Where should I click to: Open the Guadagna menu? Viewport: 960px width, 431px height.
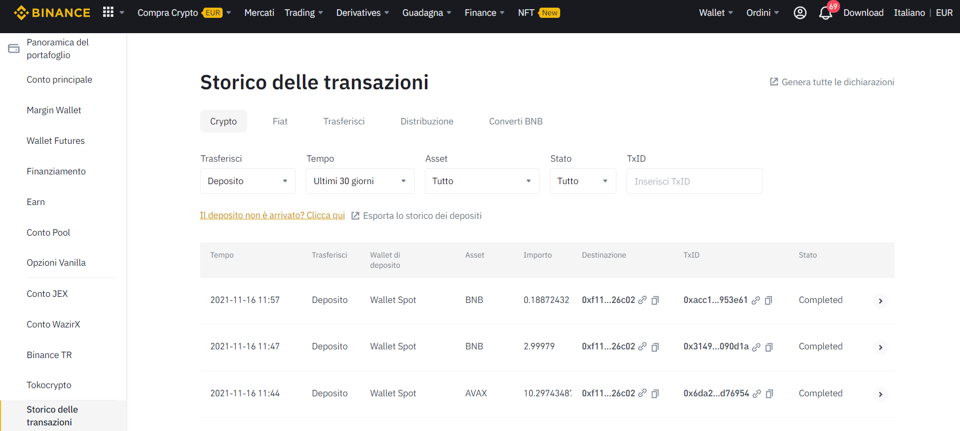[426, 13]
